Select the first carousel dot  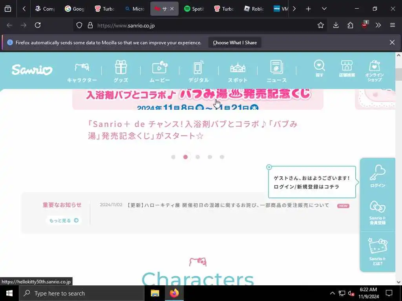coord(173,157)
